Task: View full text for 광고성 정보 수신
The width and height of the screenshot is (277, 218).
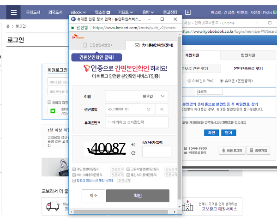Action: tap(124, 181)
